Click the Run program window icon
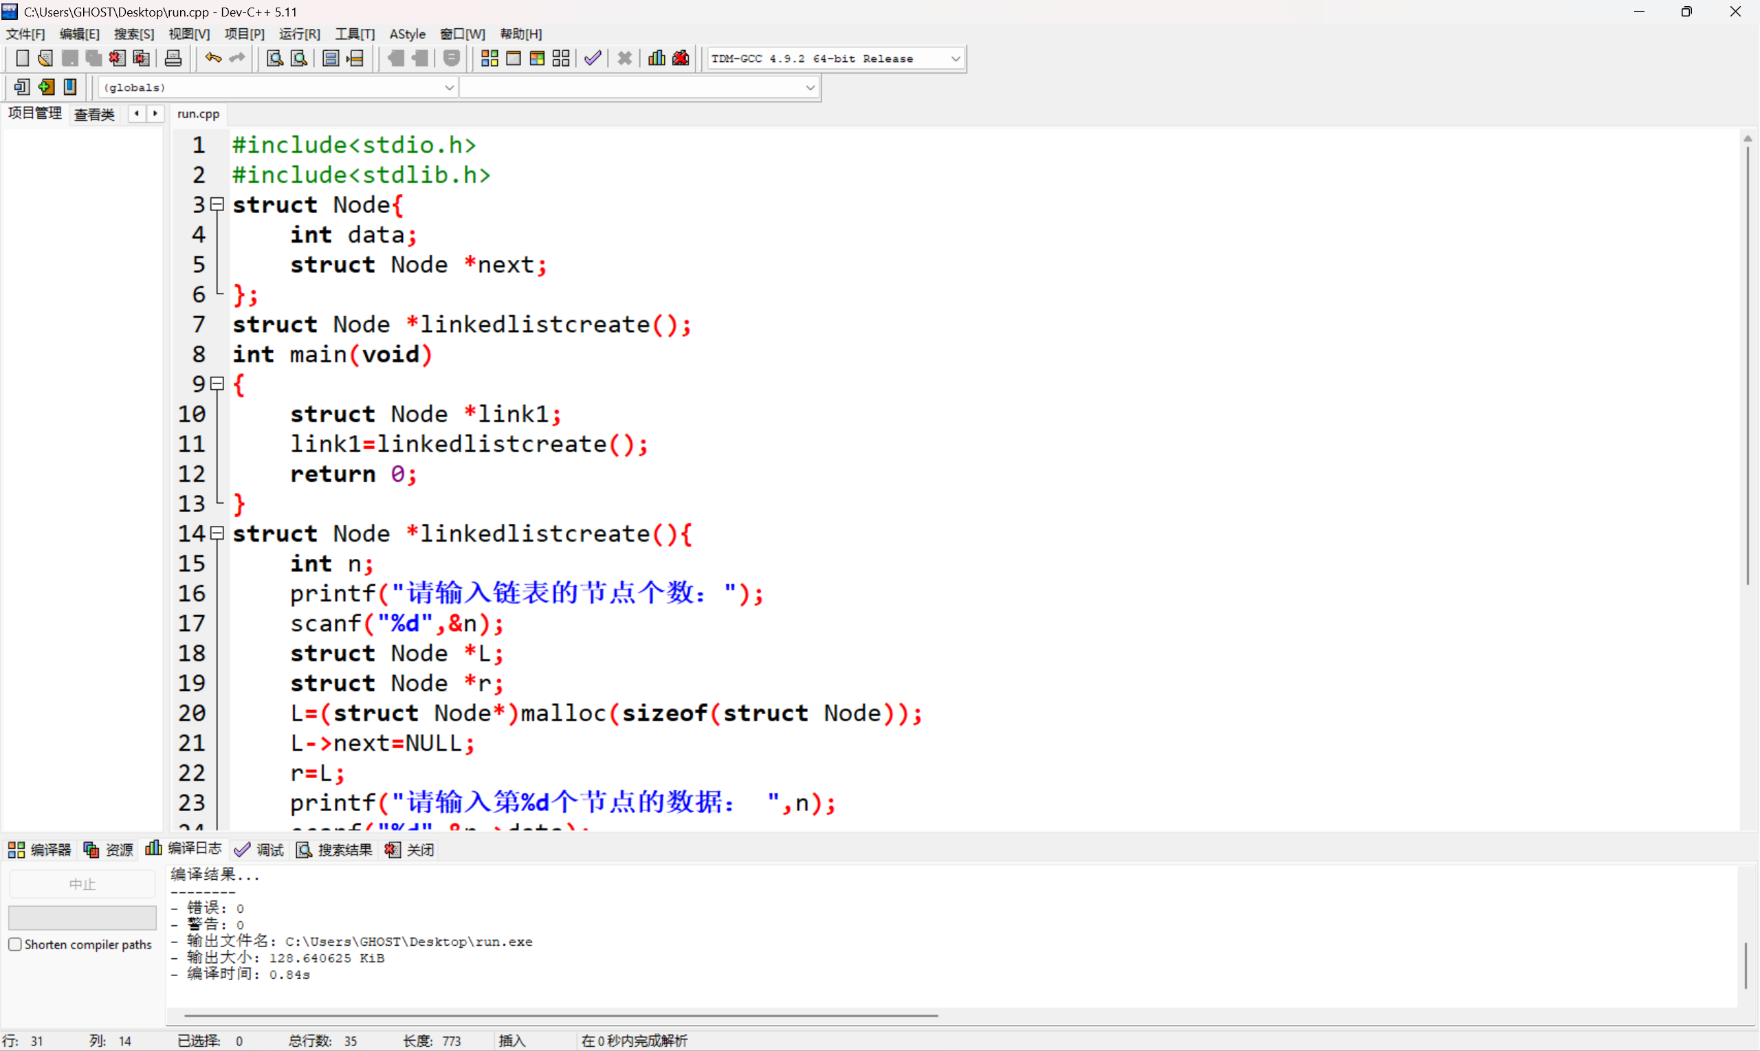 (514, 59)
